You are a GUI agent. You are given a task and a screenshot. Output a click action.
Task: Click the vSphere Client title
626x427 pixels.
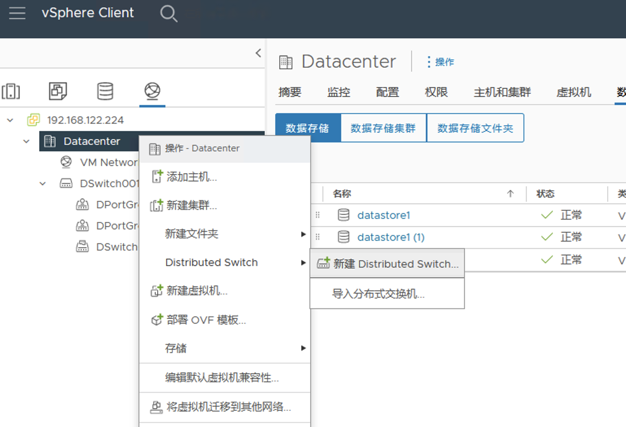click(88, 13)
